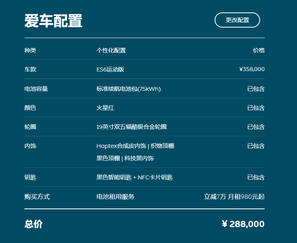The width and height of the screenshot is (297, 243).
Task: Click 标准续航电池包(75kWh) text
Action: click(129, 89)
